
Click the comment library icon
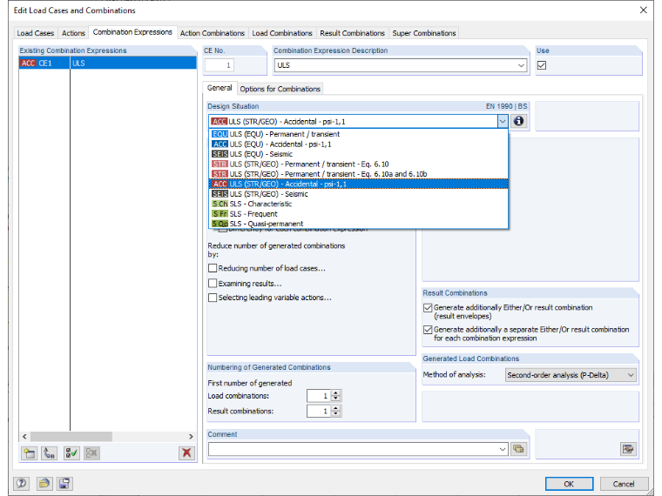click(x=519, y=449)
